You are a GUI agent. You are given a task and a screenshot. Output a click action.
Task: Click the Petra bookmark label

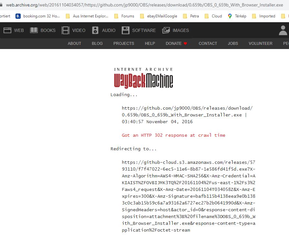pyautogui.click(x=194, y=16)
